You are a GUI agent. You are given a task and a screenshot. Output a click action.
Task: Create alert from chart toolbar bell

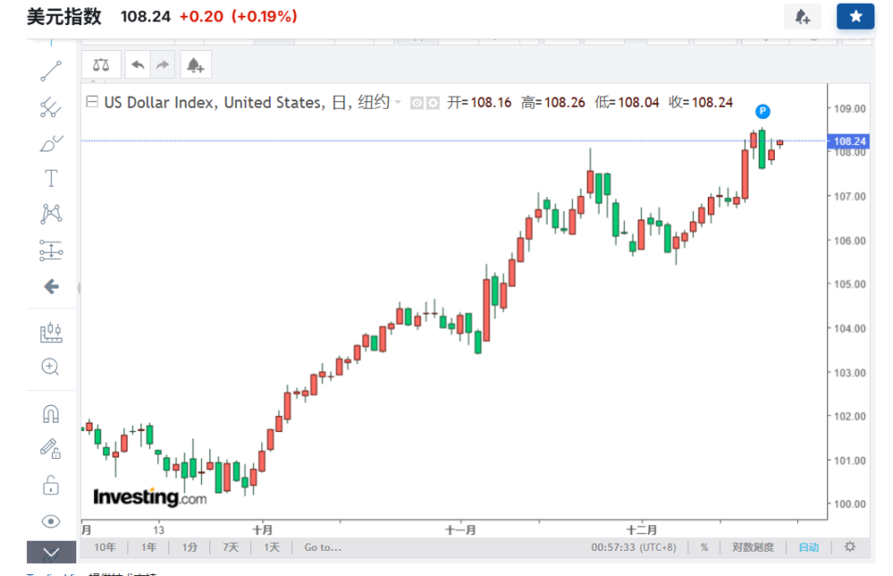tap(195, 65)
